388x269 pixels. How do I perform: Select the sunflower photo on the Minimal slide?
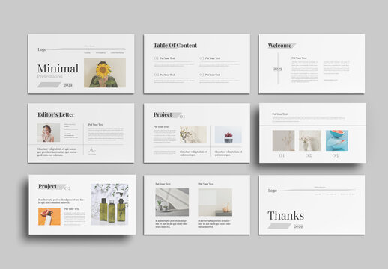(x=105, y=72)
